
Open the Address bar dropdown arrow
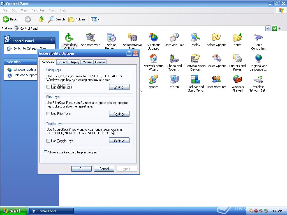point(268,28)
